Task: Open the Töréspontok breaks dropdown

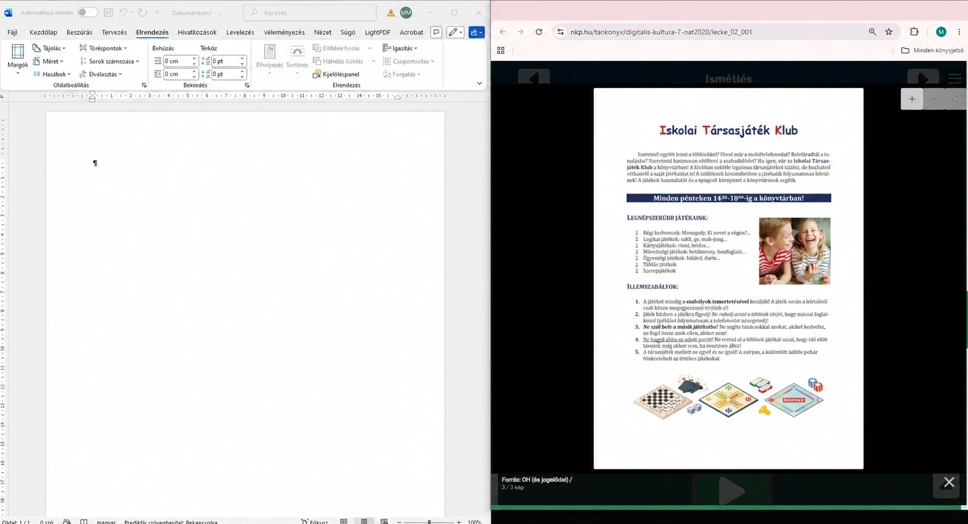Action: 103,48
